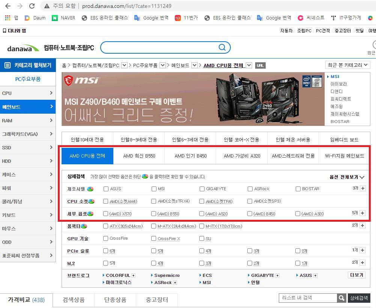Click the MSI Z490/B460 event banner
The width and height of the screenshot is (376, 308).
pos(193,99)
